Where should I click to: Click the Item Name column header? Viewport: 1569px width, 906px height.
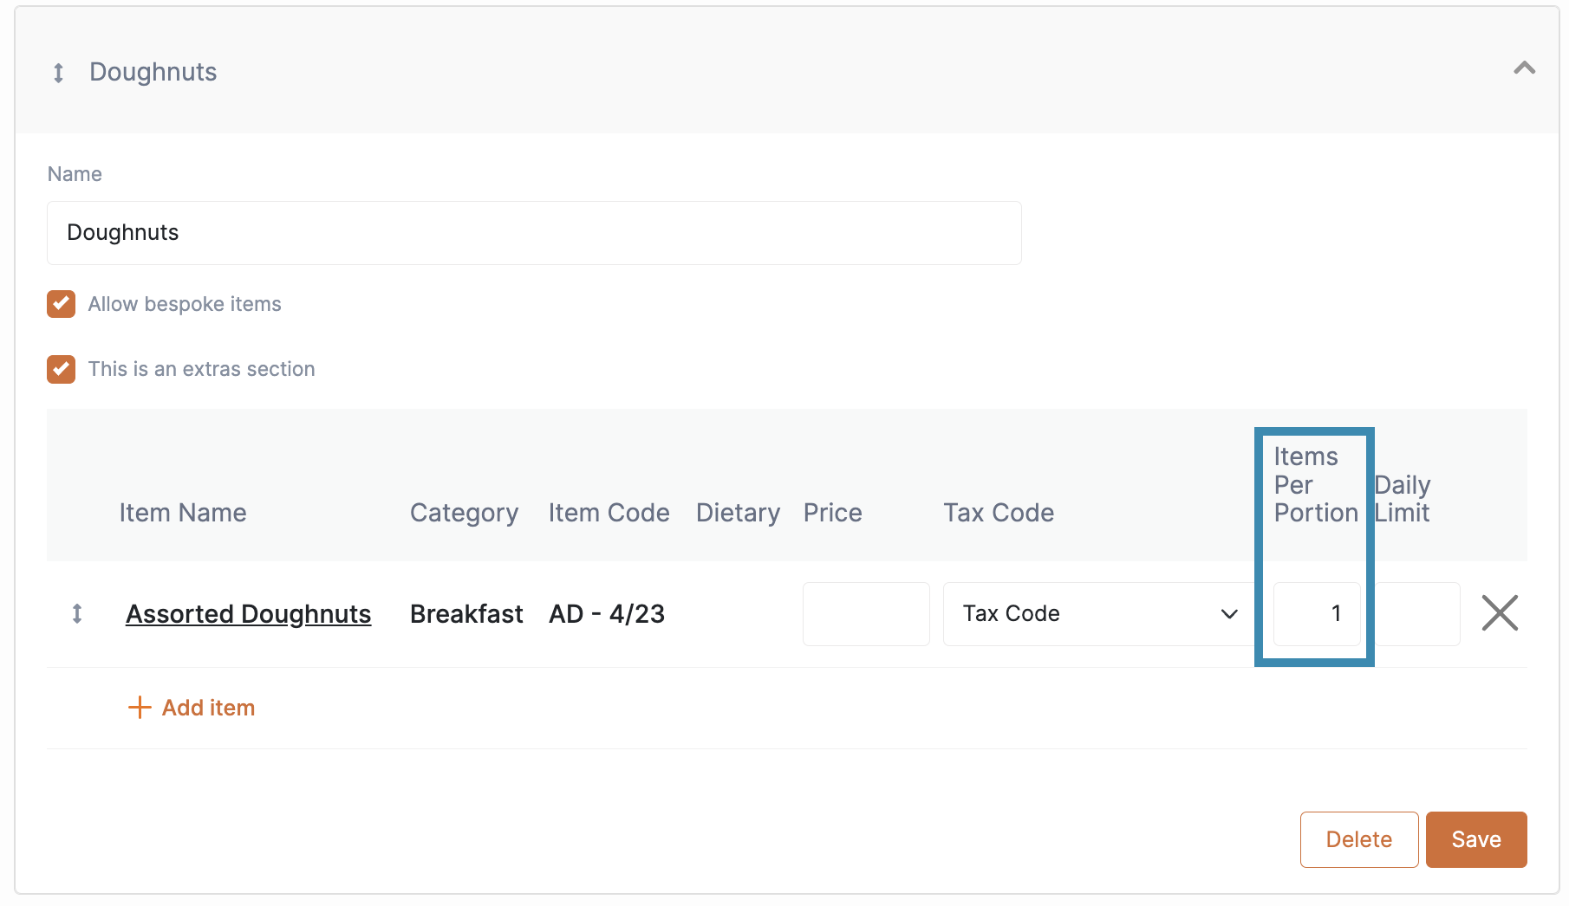pos(183,513)
